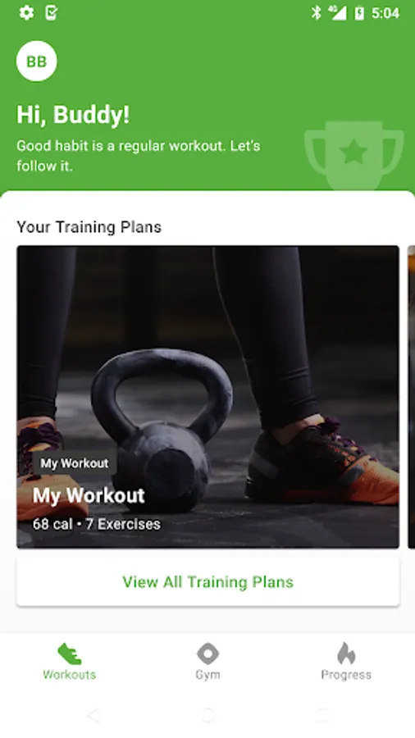The image size is (415, 738).
Task: Open the My Workout training plan card
Action: (207, 397)
